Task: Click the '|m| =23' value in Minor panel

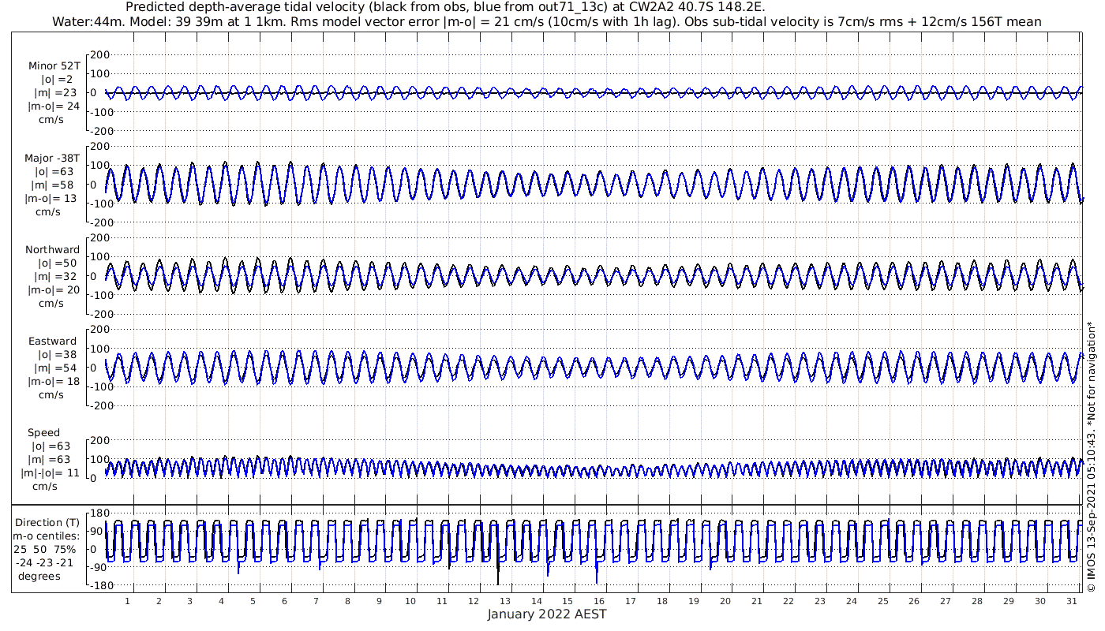Action: point(54,93)
